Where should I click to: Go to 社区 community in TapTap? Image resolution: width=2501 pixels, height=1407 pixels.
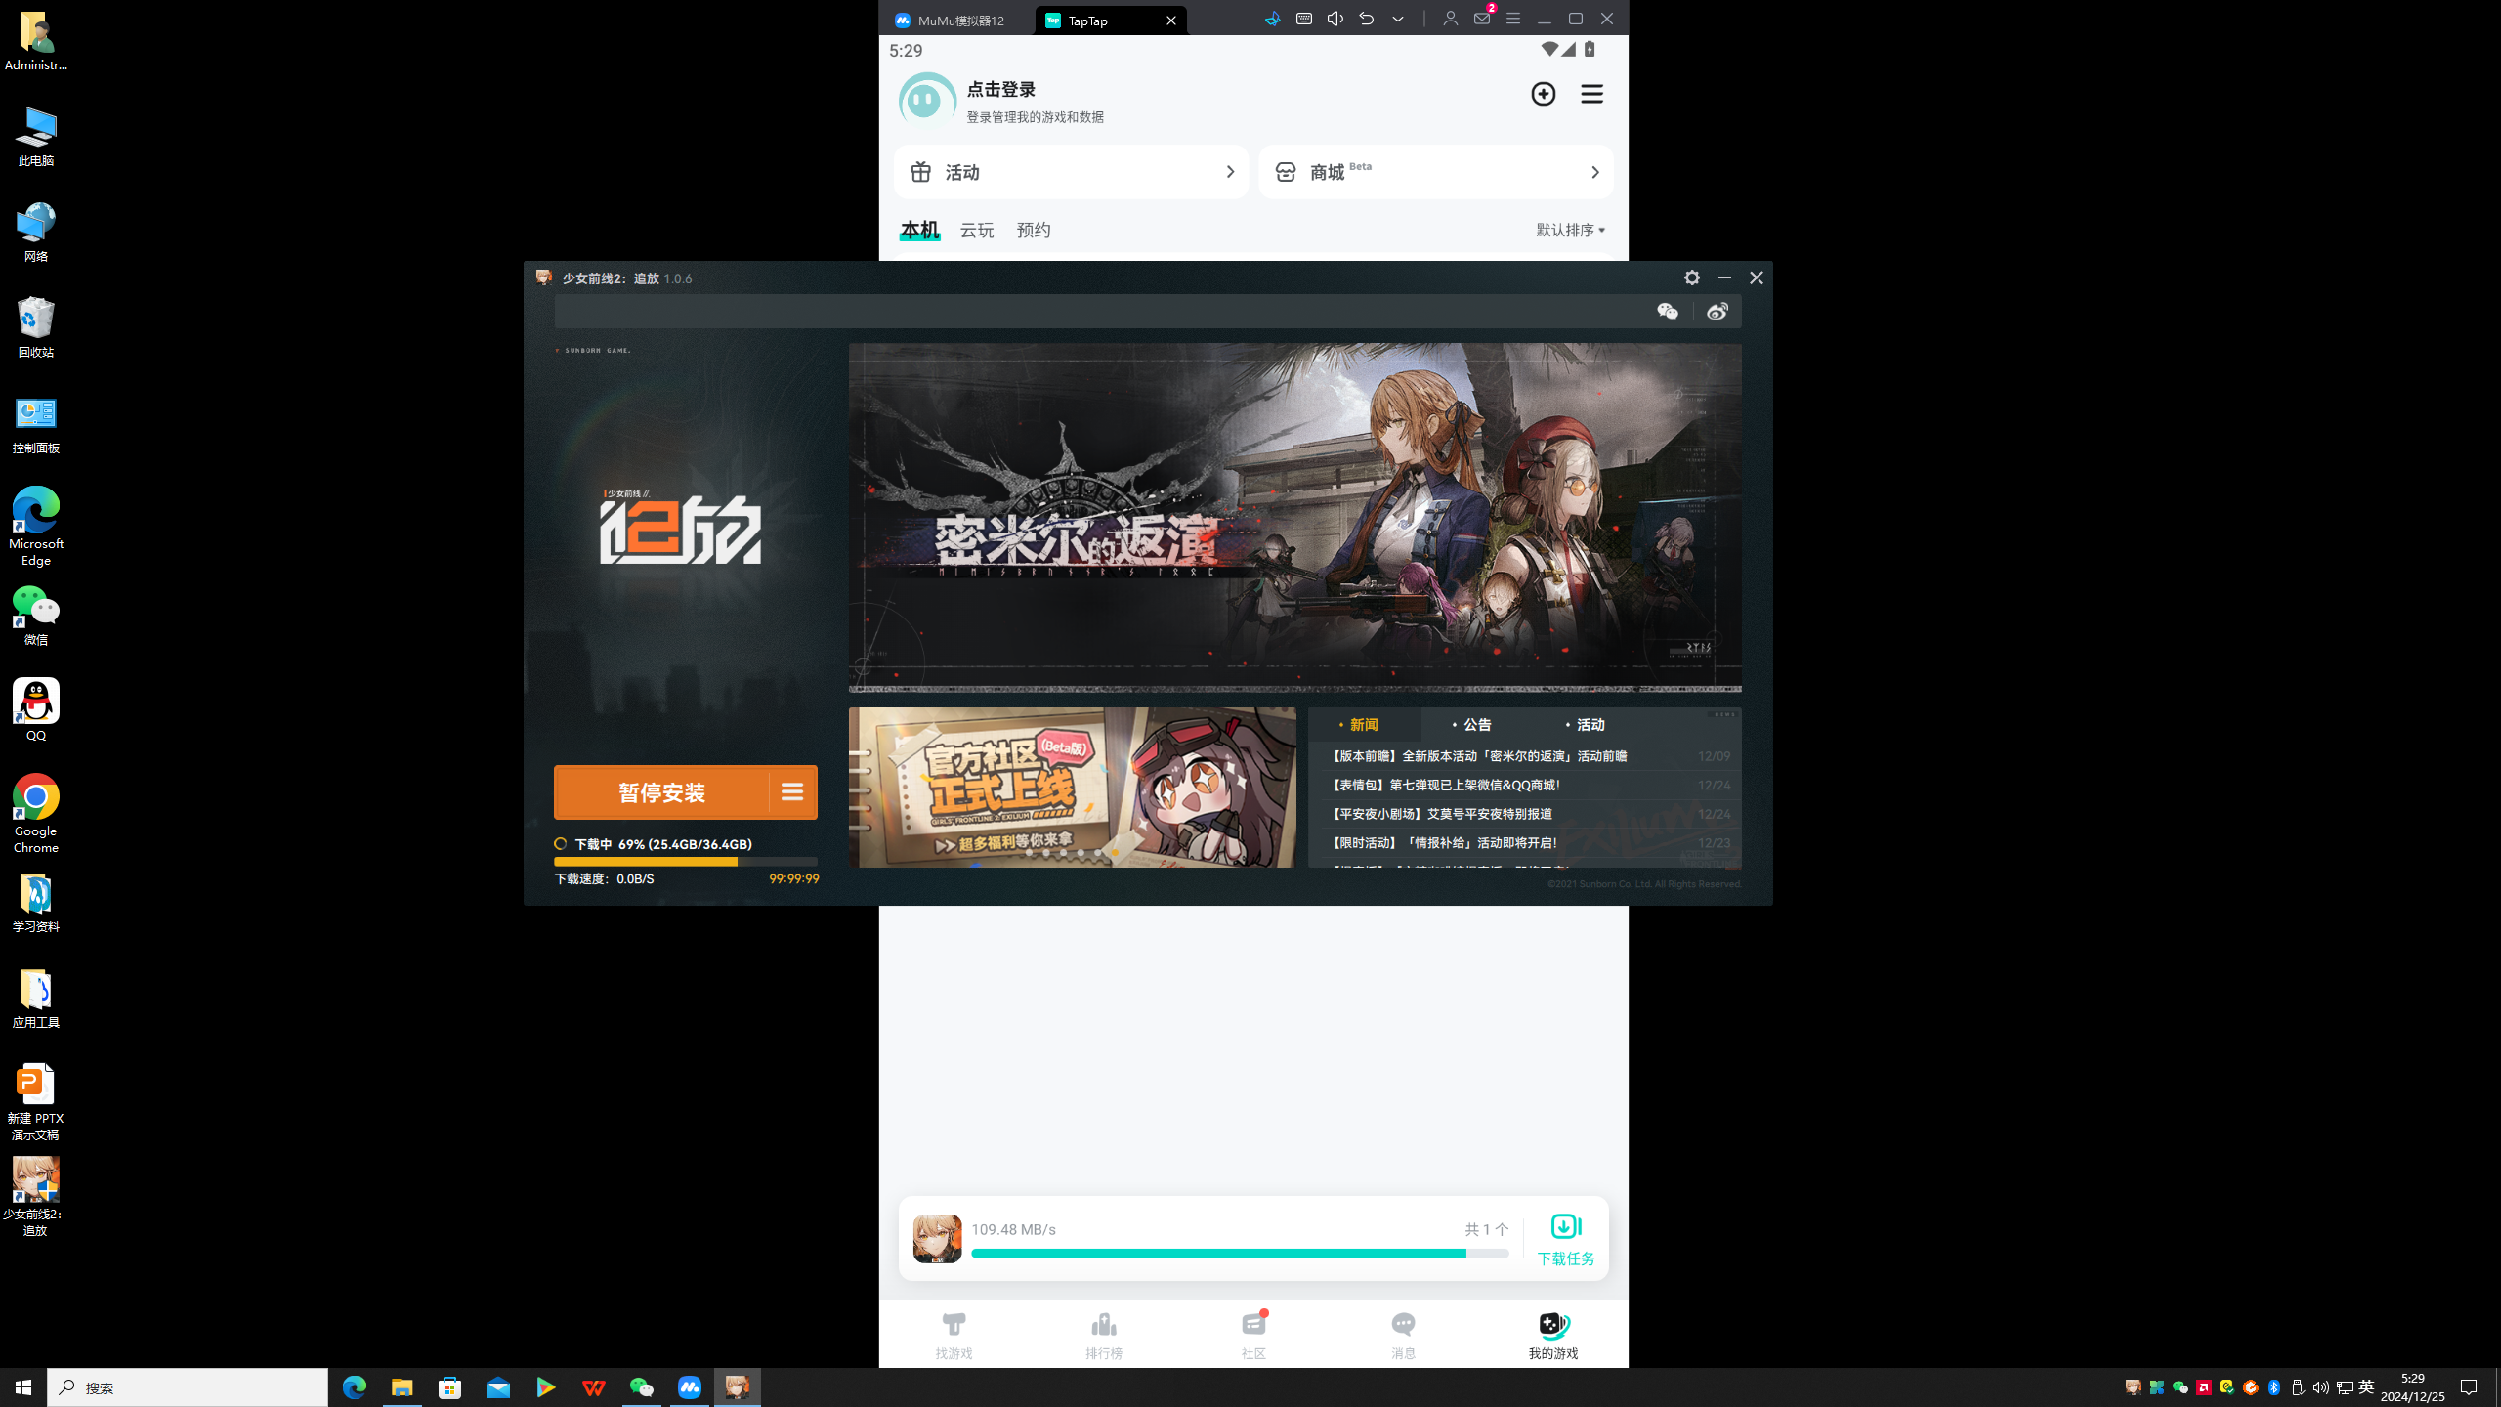click(1253, 1336)
